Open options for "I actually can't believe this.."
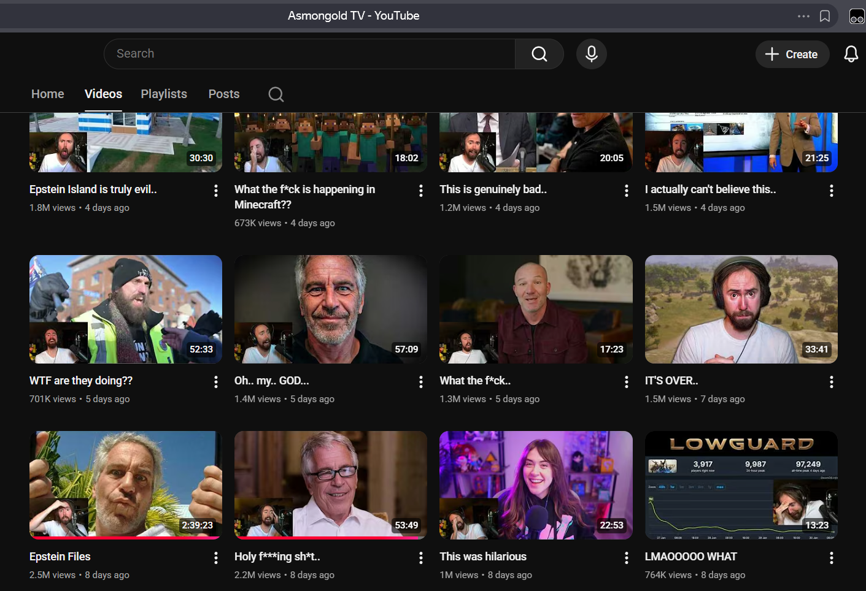This screenshot has width=866, height=591. [x=832, y=191]
